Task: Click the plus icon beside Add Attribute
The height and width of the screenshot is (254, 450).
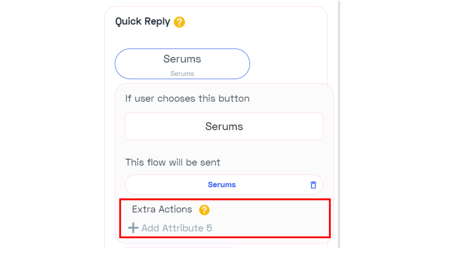Action: pos(133,228)
